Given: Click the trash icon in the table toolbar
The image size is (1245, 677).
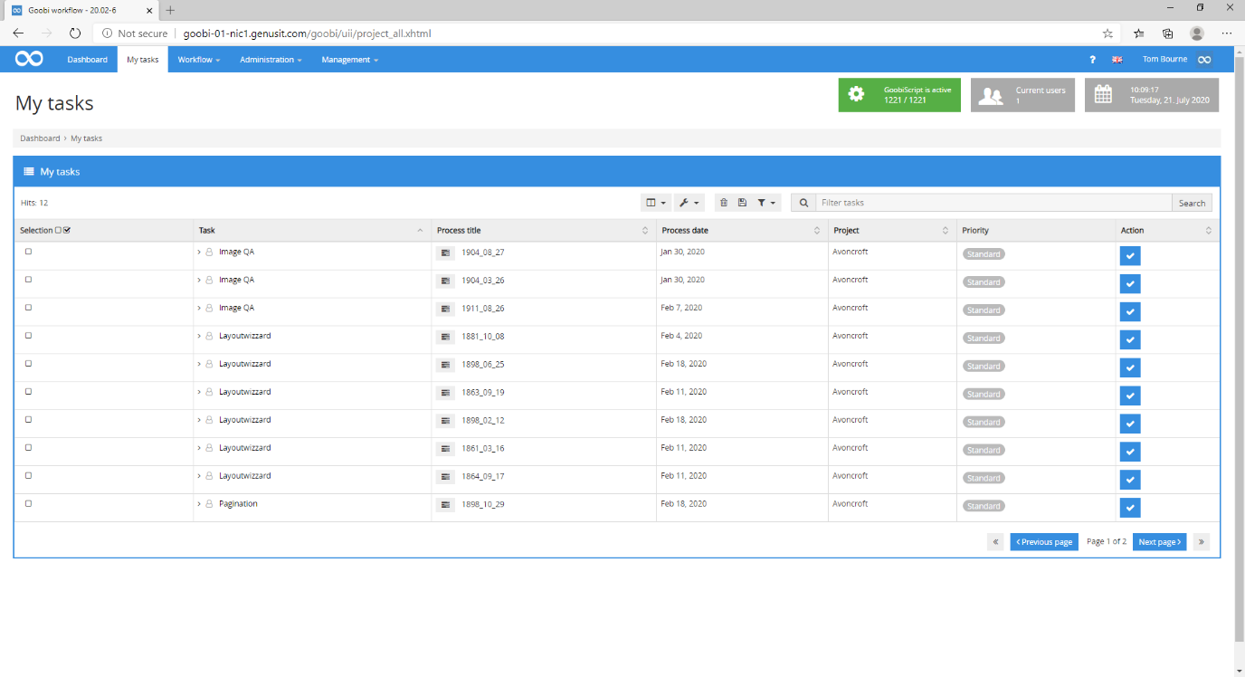Looking at the screenshot, I should click(724, 203).
